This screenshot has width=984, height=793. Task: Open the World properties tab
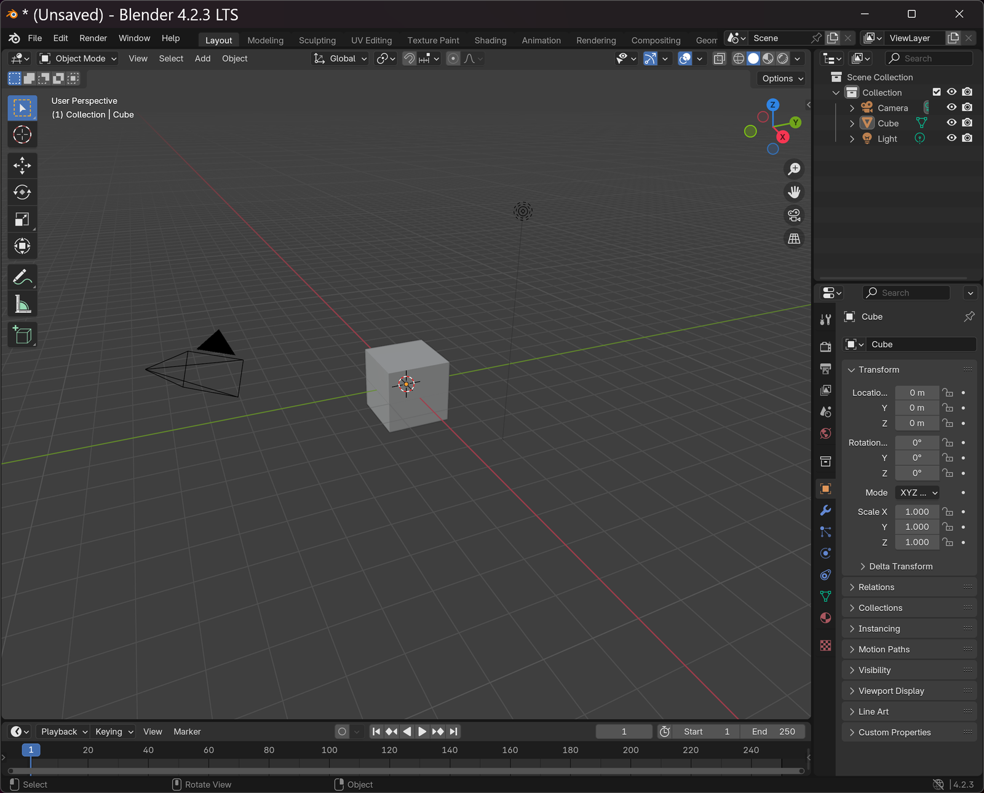[825, 433]
